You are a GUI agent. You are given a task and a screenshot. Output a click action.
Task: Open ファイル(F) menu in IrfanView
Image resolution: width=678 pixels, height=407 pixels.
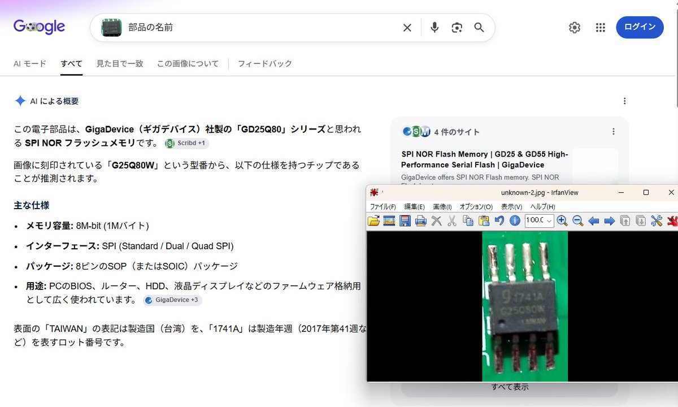click(x=383, y=207)
